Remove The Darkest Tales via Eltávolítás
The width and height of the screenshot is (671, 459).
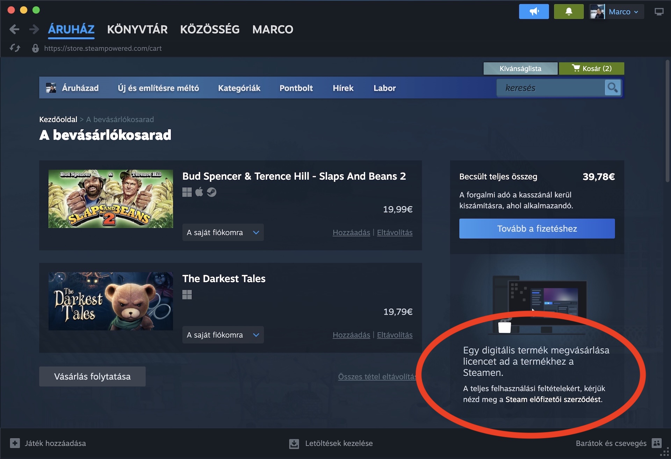pos(395,335)
